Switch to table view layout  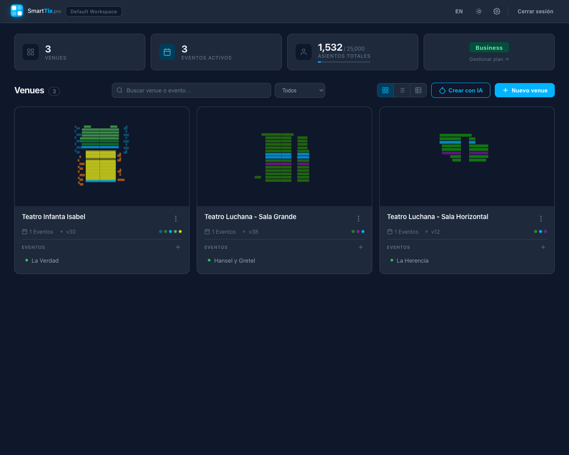click(418, 90)
